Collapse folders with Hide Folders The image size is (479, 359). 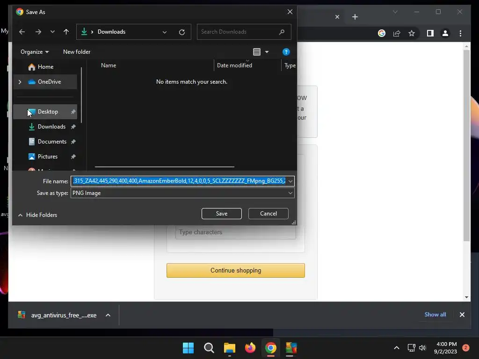[37, 215]
